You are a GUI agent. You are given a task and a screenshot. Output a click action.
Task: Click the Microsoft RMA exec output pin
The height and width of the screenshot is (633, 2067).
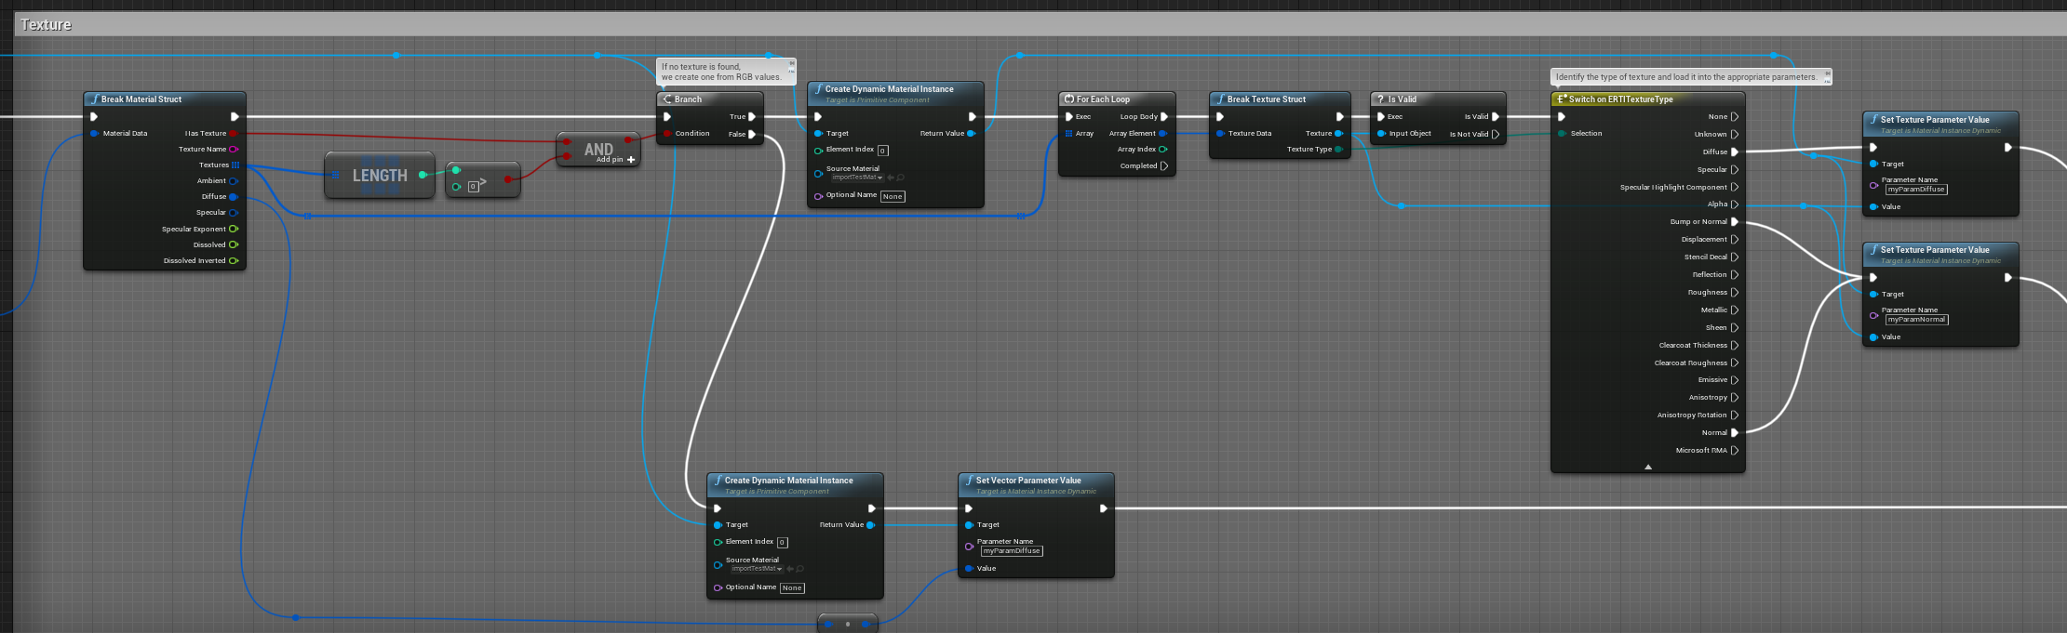point(1734,451)
